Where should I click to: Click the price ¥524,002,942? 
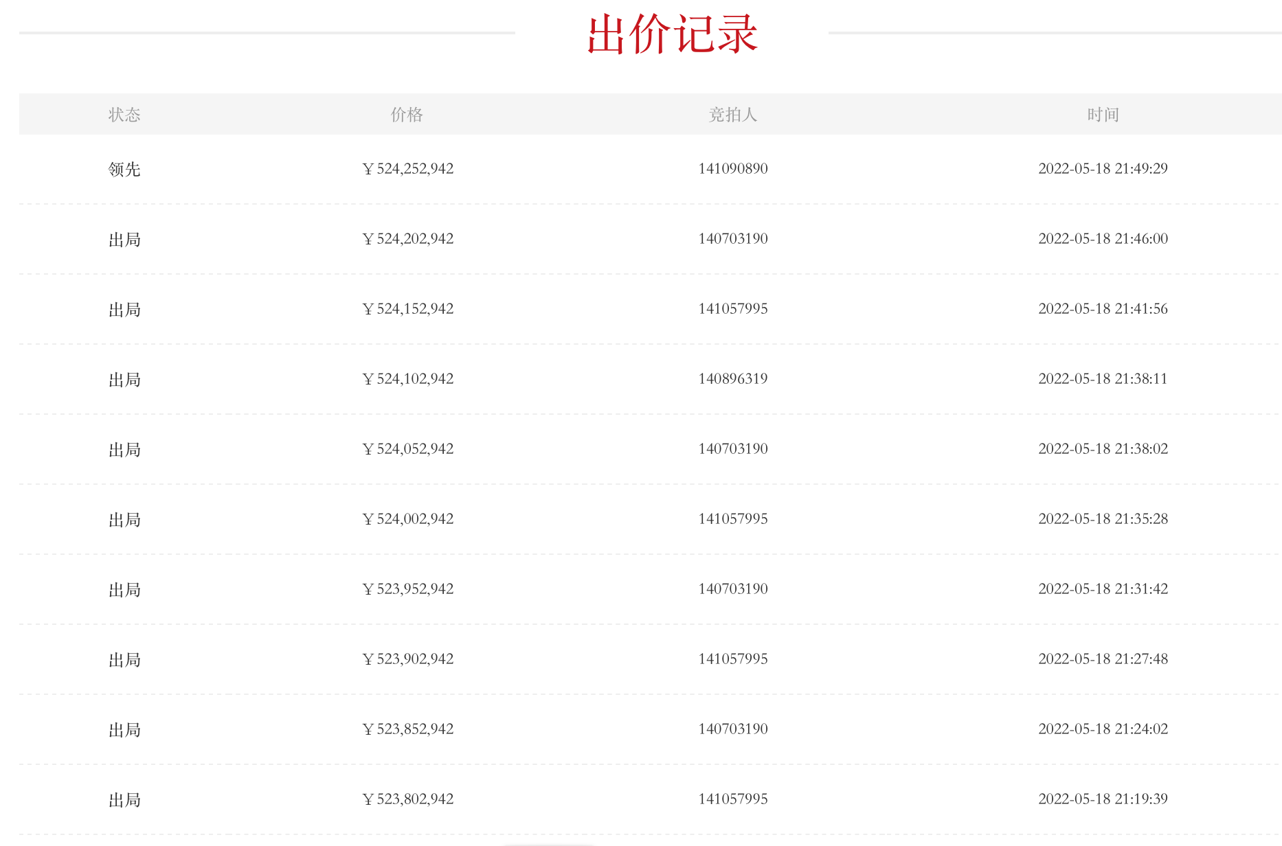pyautogui.click(x=408, y=519)
